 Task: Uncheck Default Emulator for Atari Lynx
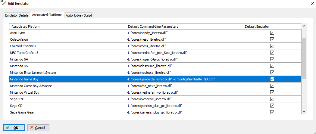coord(272,33)
